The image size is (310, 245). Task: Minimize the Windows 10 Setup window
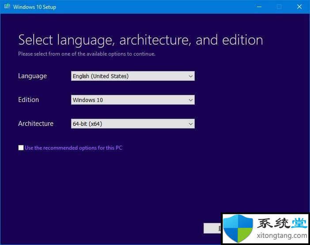tap(259, 7)
